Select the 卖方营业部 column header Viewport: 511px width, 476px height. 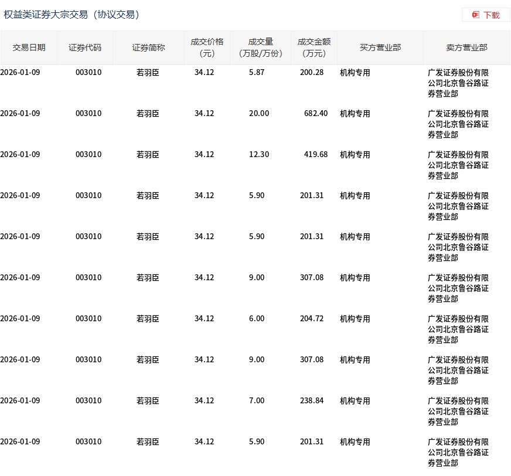tap(466, 47)
